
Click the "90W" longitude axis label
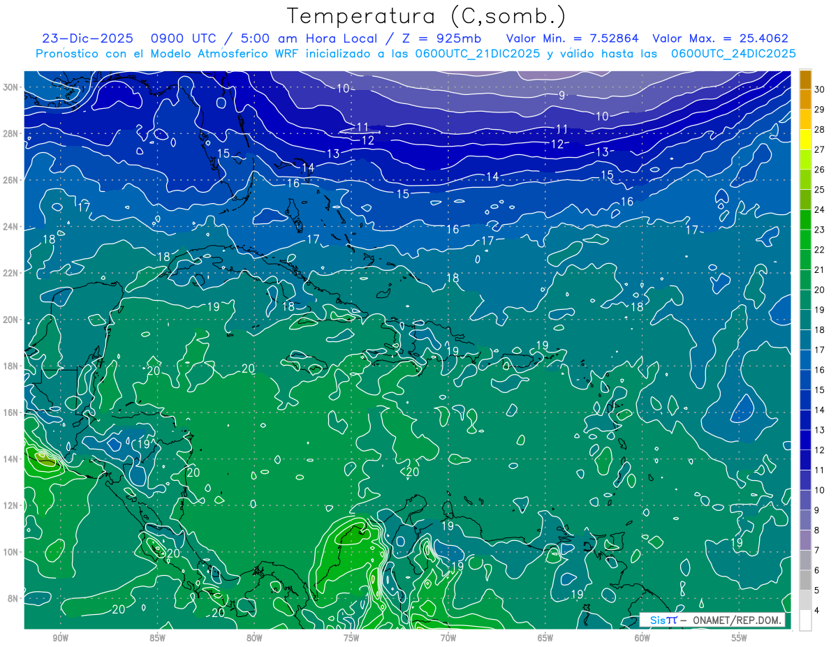pyautogui.click(x=61, y=638)
